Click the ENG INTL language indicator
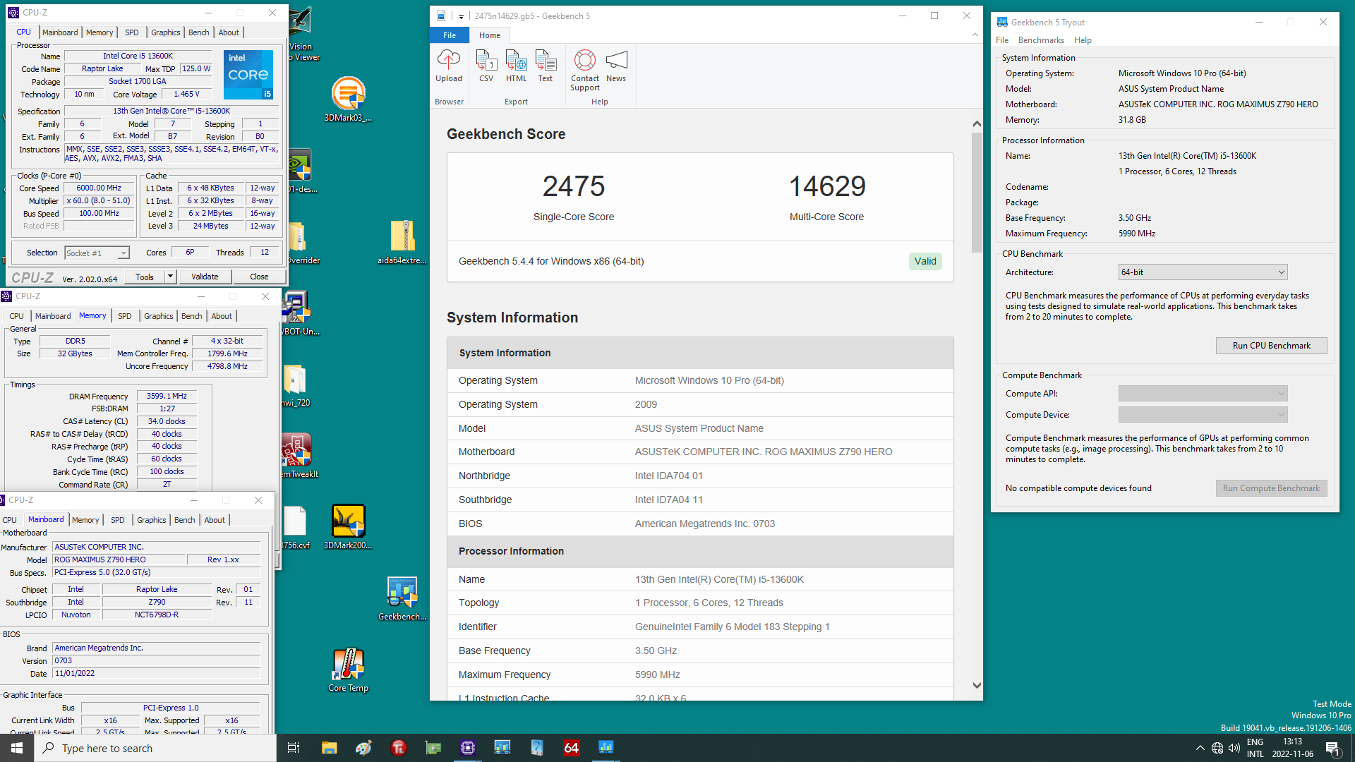The width and height of the screenshot is (1355, 762). point(1255,748)
